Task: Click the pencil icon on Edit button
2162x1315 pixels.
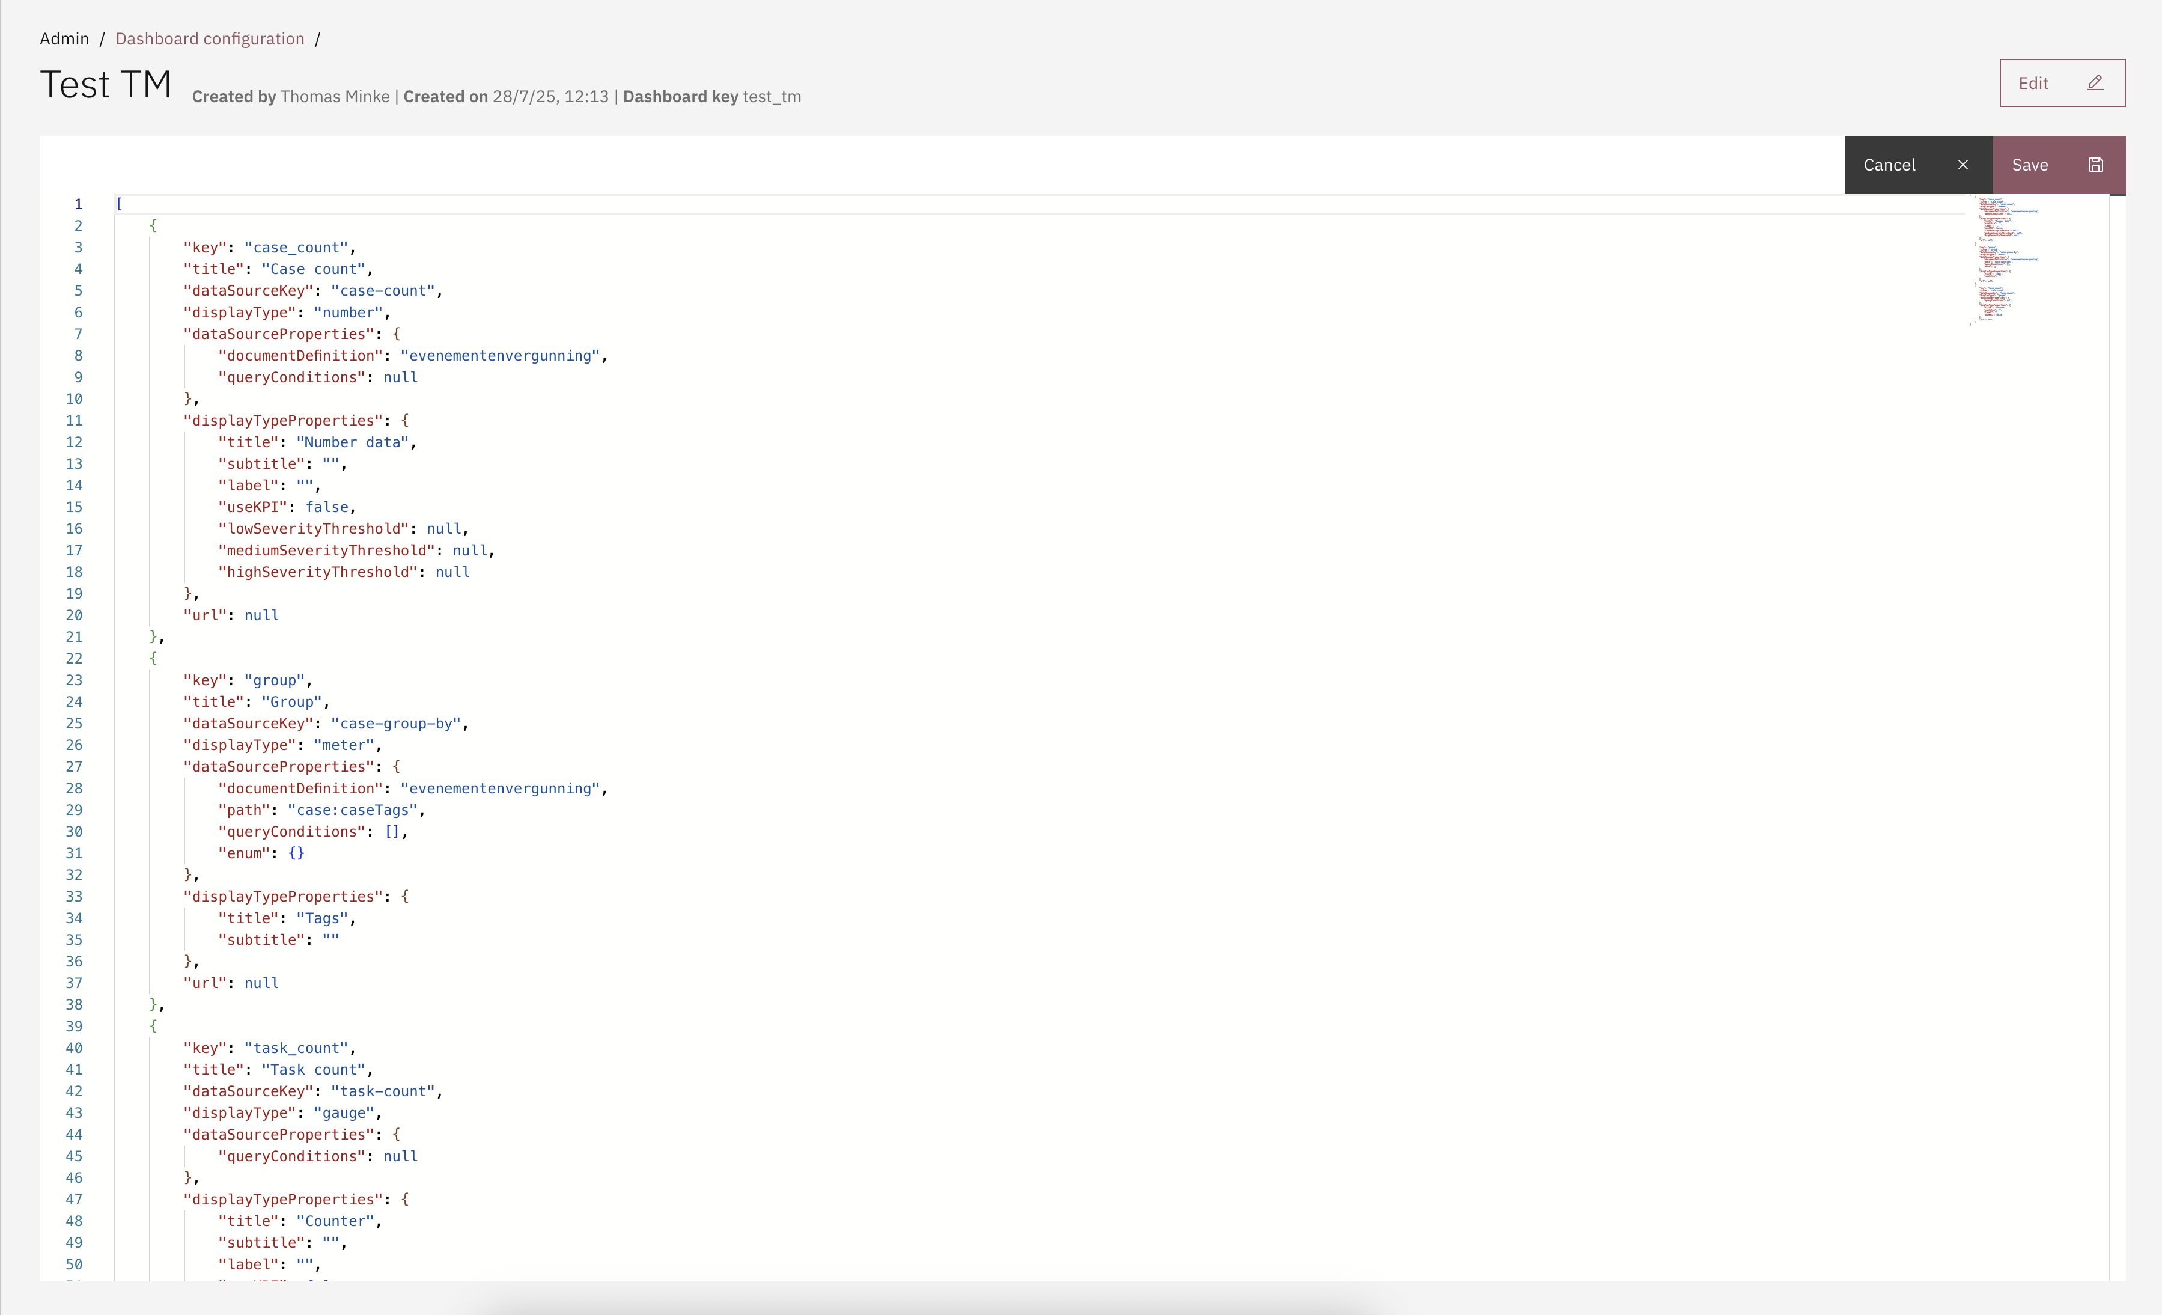Action: 2095,82
